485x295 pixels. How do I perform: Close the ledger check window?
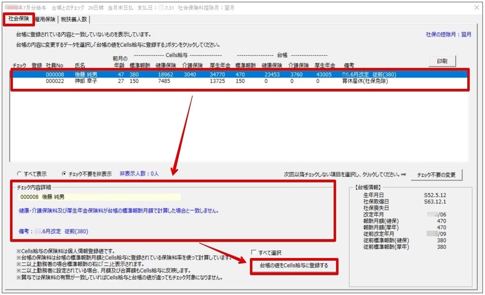tap(477, 6)
